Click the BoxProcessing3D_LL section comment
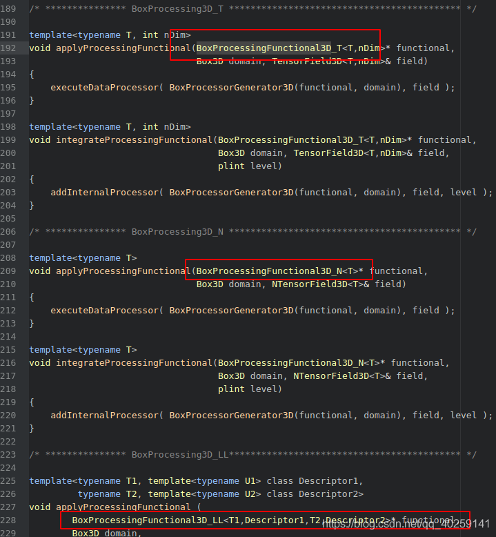The width and height of the screenshot is (496, 537). coord(252,455)
